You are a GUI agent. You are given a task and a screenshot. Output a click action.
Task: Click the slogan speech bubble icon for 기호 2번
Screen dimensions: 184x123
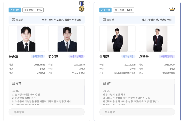[104, 20]
